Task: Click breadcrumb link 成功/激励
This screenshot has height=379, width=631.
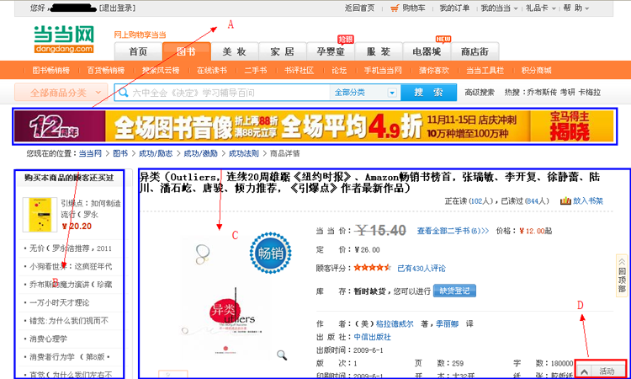Action: [200, 153]
